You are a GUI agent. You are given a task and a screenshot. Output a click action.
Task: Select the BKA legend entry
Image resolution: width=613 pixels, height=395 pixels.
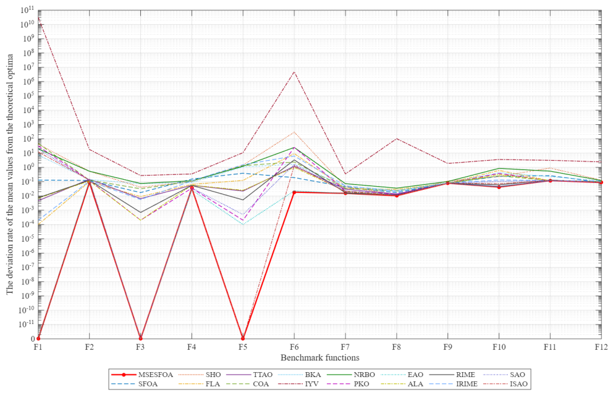[x=312, y=375]
